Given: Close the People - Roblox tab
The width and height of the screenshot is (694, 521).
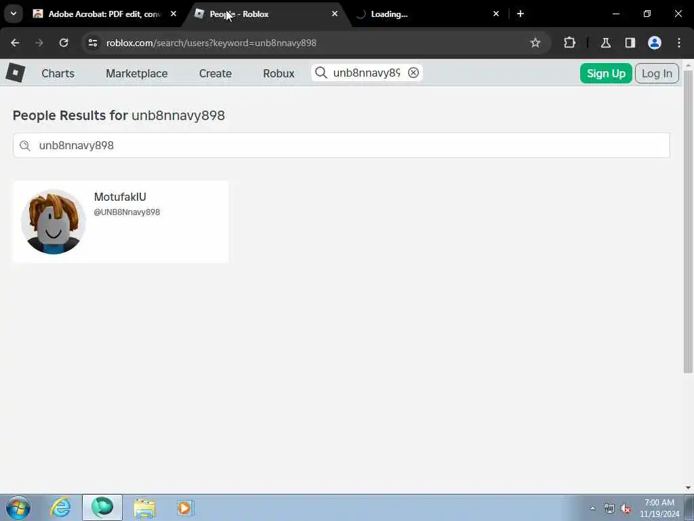Looking at the screenshot, I should coord(335,14).
